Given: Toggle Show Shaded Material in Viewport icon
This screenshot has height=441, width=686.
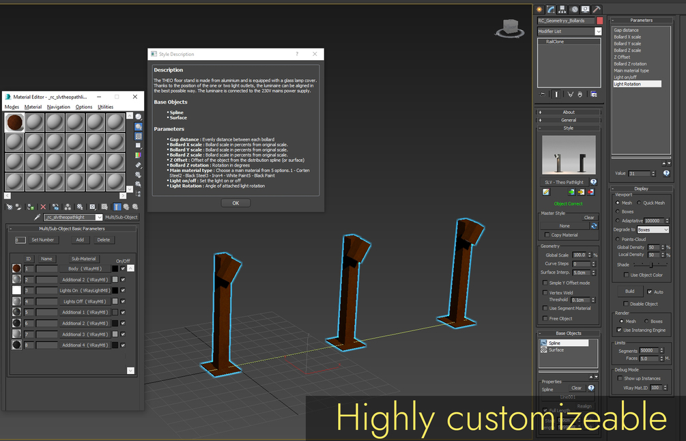Looking at the screenshot, I should (x=104, y=207).
